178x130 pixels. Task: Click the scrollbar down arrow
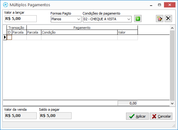(172, 103)
